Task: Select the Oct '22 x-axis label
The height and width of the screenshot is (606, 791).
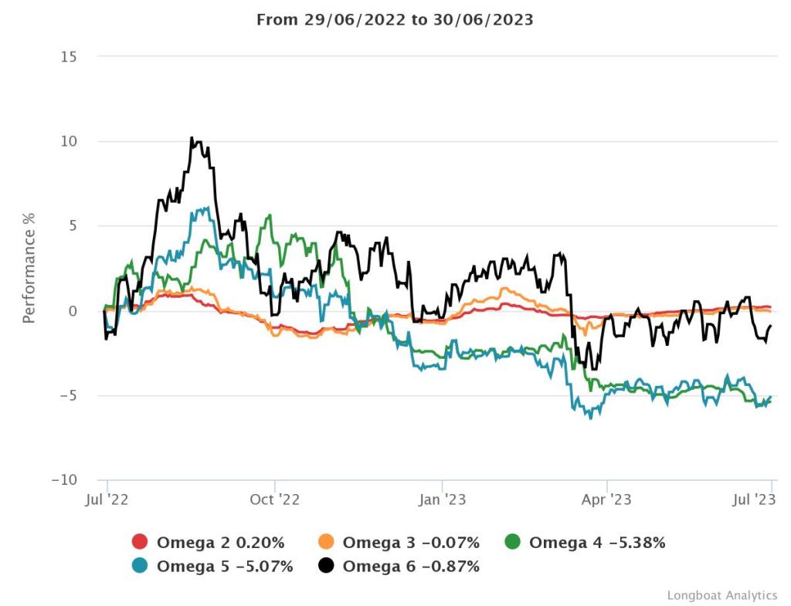Action: 275,499
